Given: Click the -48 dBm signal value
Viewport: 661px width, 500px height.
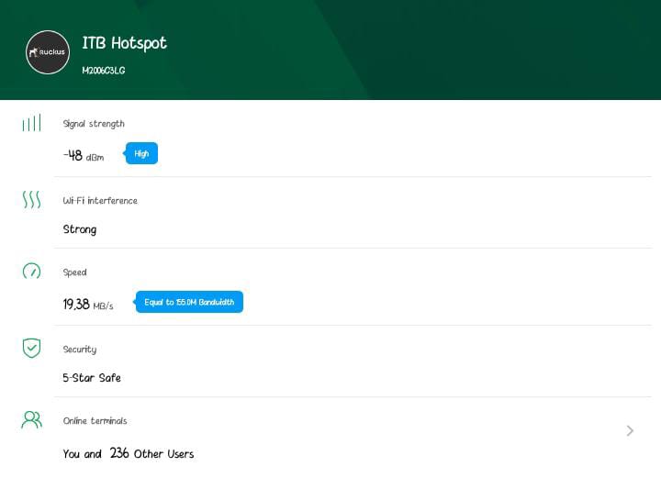Looking at the screenshot, I should (x=83, y=156).
